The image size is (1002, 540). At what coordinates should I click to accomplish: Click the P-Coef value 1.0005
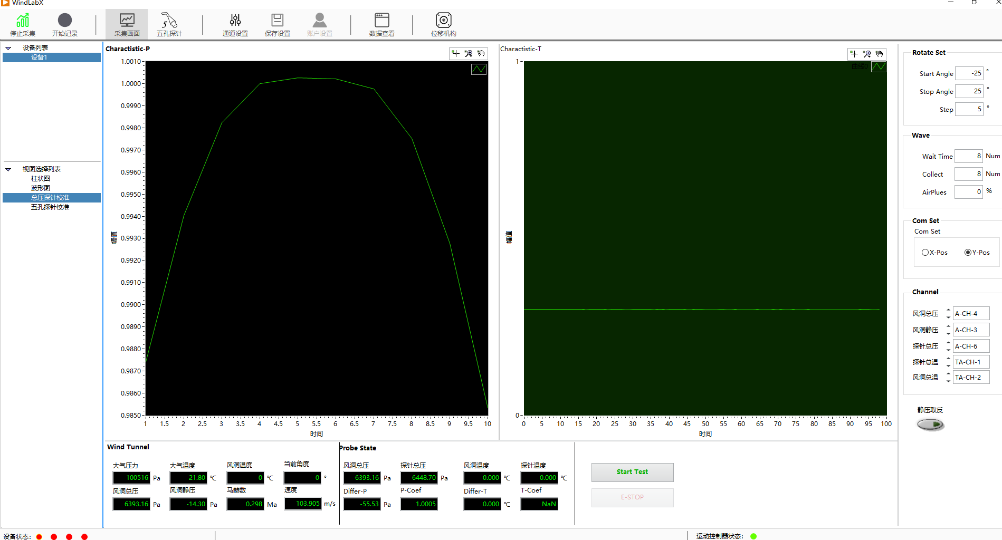pos(419,504)
